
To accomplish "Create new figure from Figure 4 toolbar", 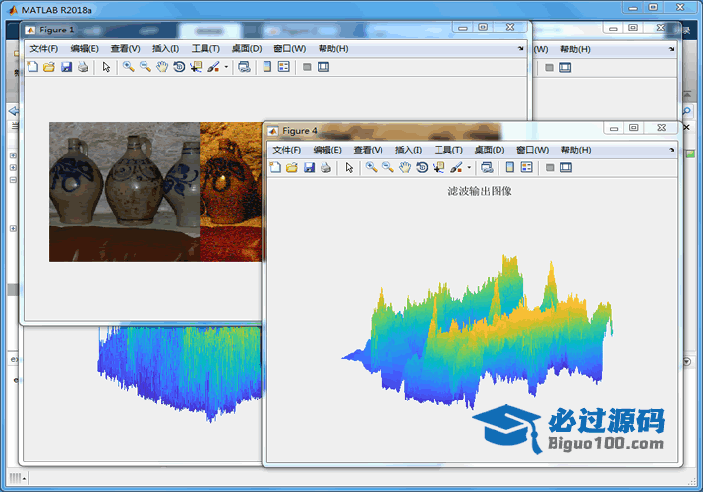I will (275, 168).
